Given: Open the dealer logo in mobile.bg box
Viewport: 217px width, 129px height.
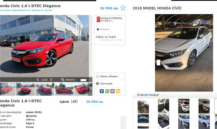Looking at the screenshot, I should point(103,30).
